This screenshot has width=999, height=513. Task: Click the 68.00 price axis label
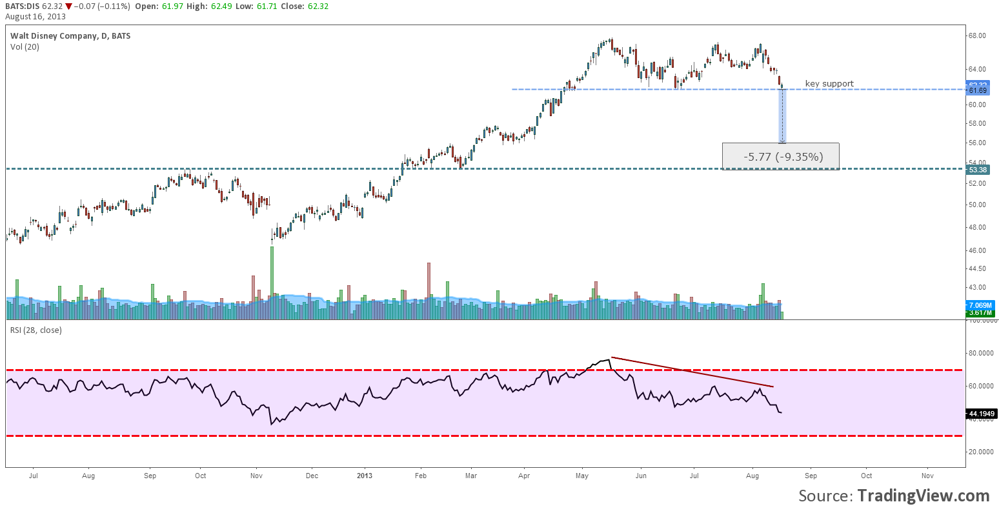coord(977,35)
